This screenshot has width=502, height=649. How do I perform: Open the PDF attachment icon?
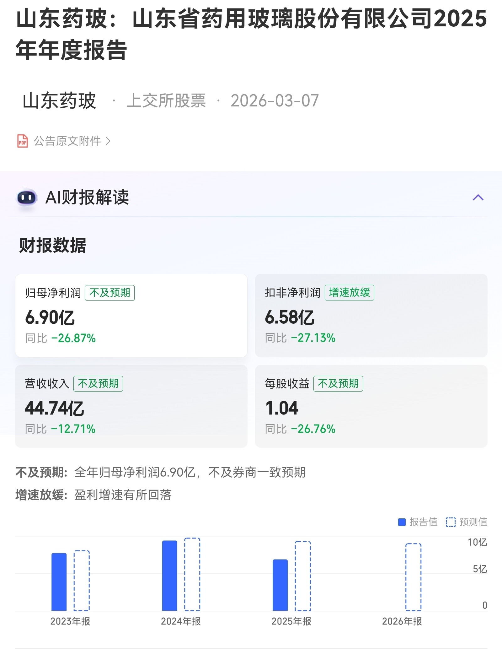pos(22,141)
